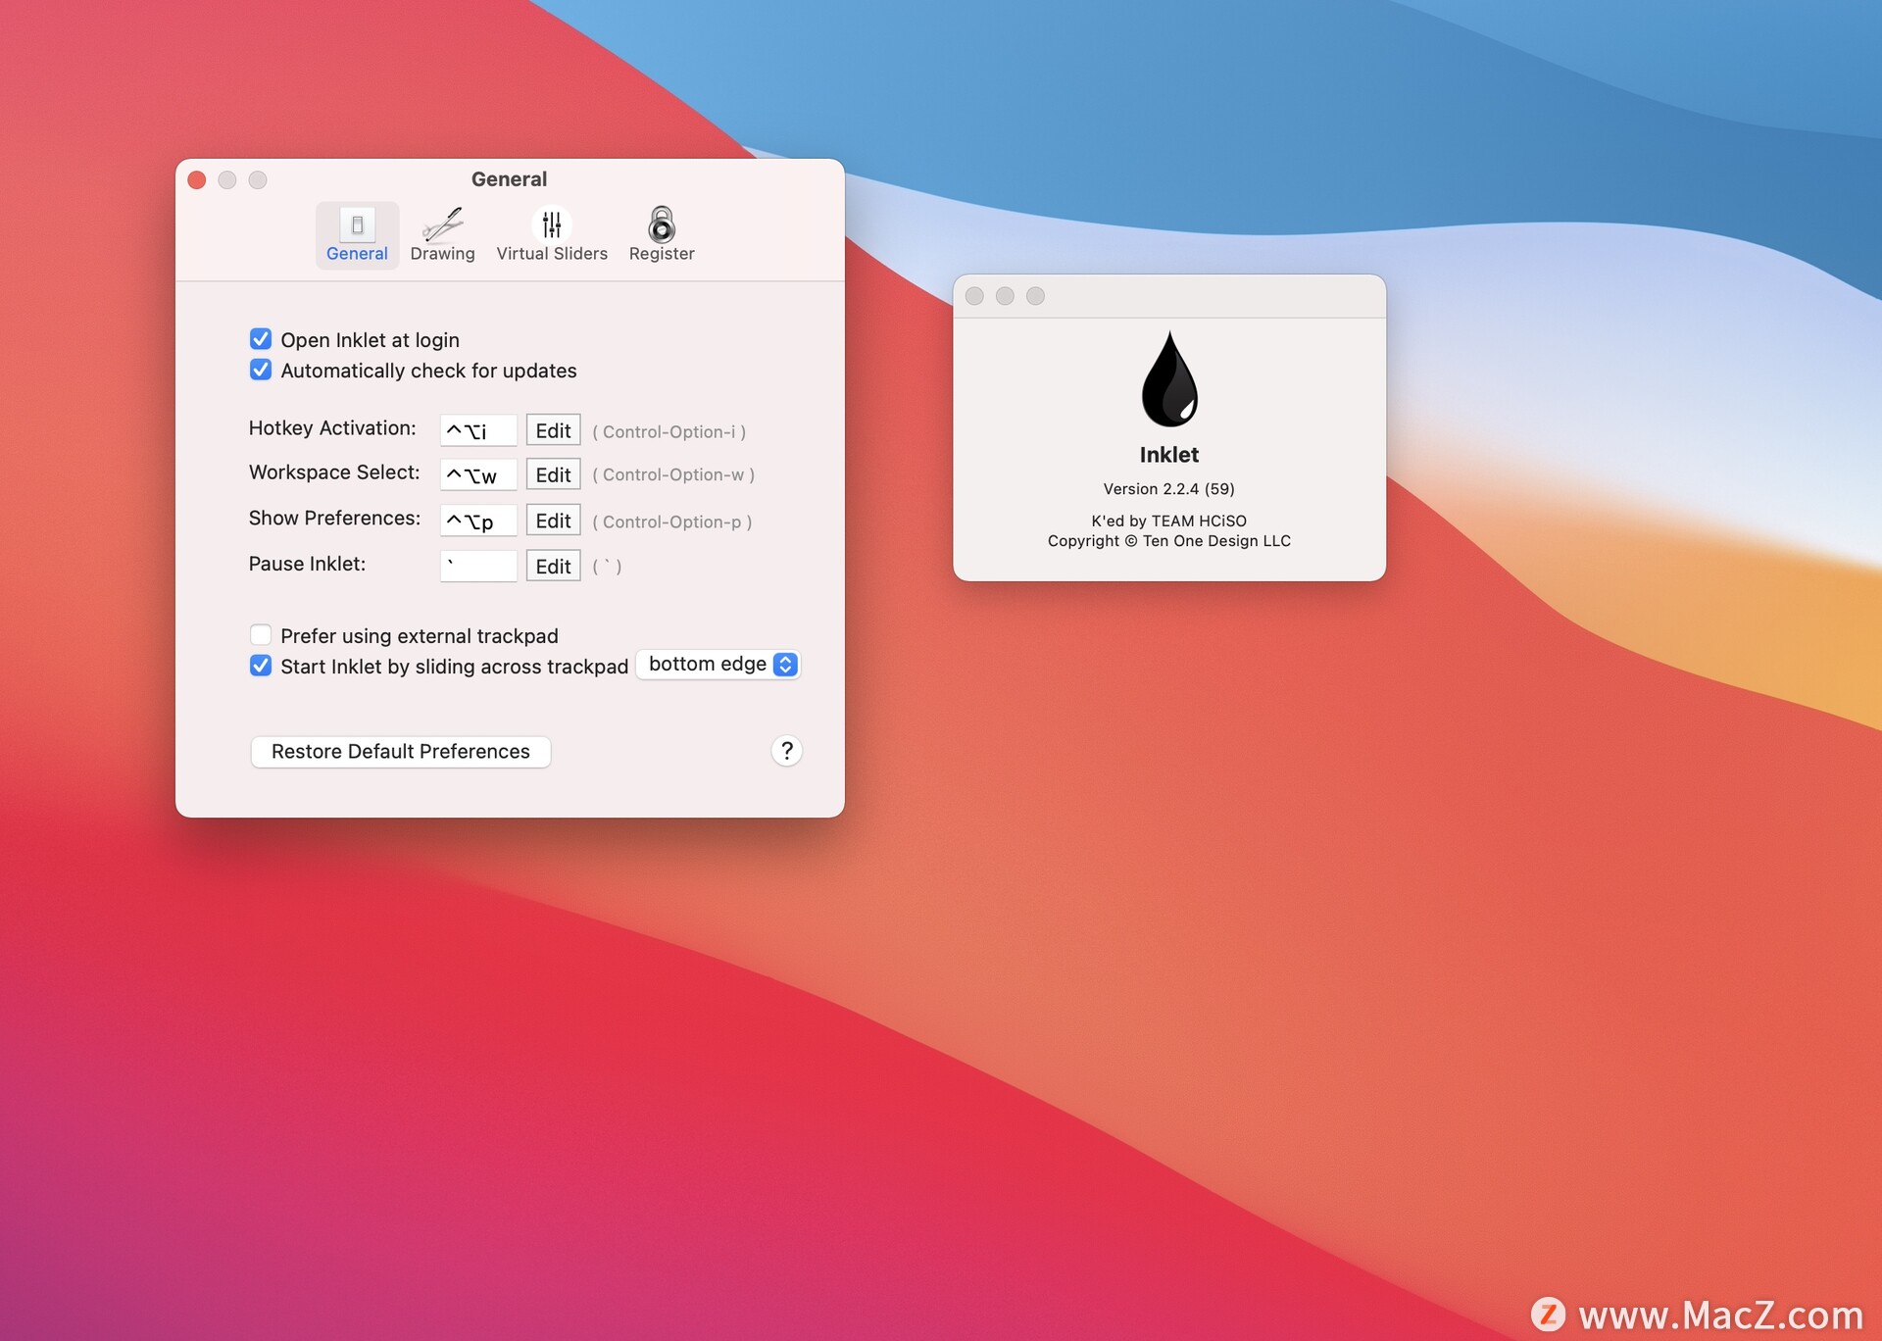Open help with the question mark button

(786, 751)
